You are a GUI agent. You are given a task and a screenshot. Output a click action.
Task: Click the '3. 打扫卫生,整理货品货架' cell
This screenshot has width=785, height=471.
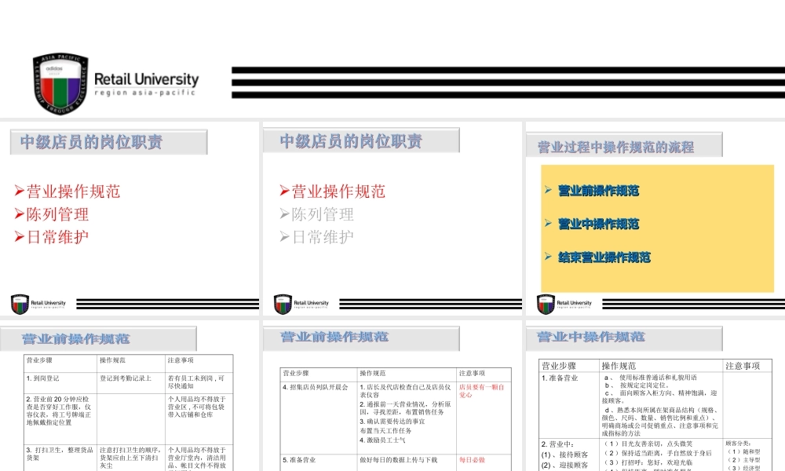[x=60, y=457]
